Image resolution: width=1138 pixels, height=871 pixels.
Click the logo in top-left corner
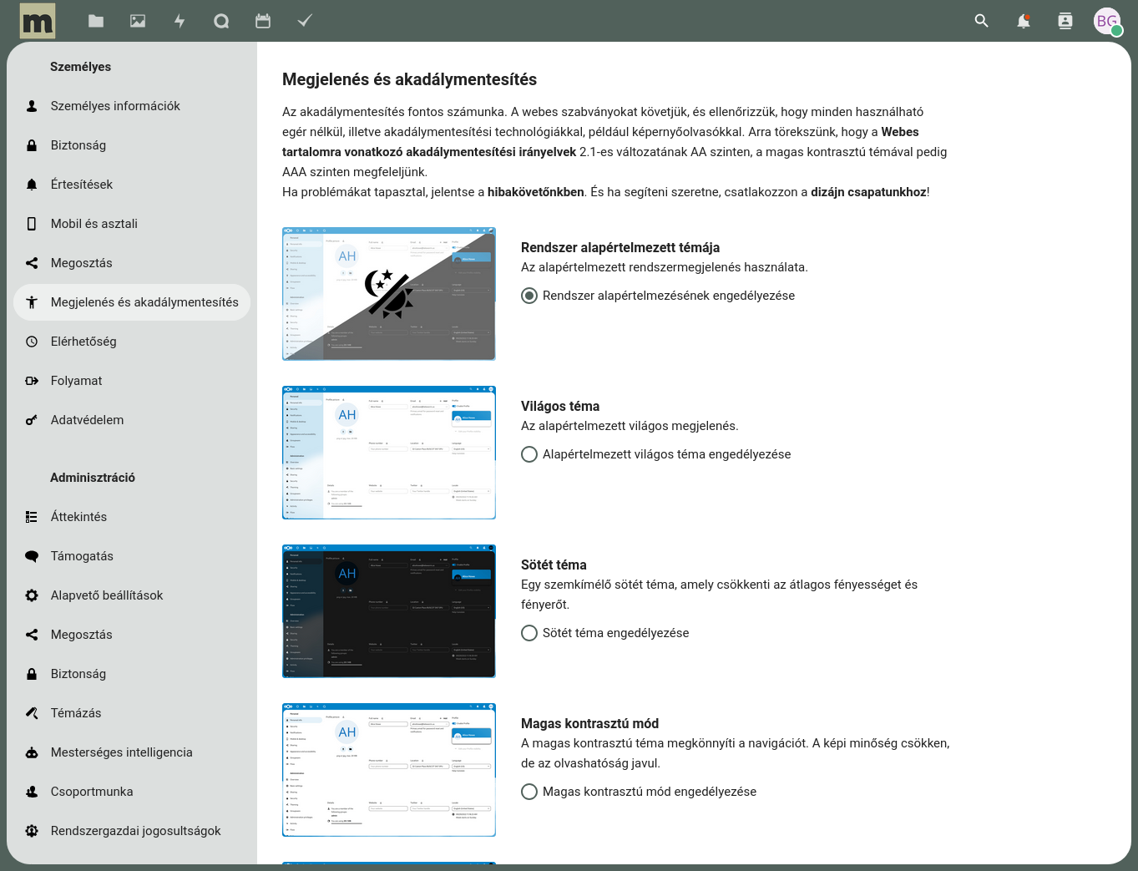point(38,21)
